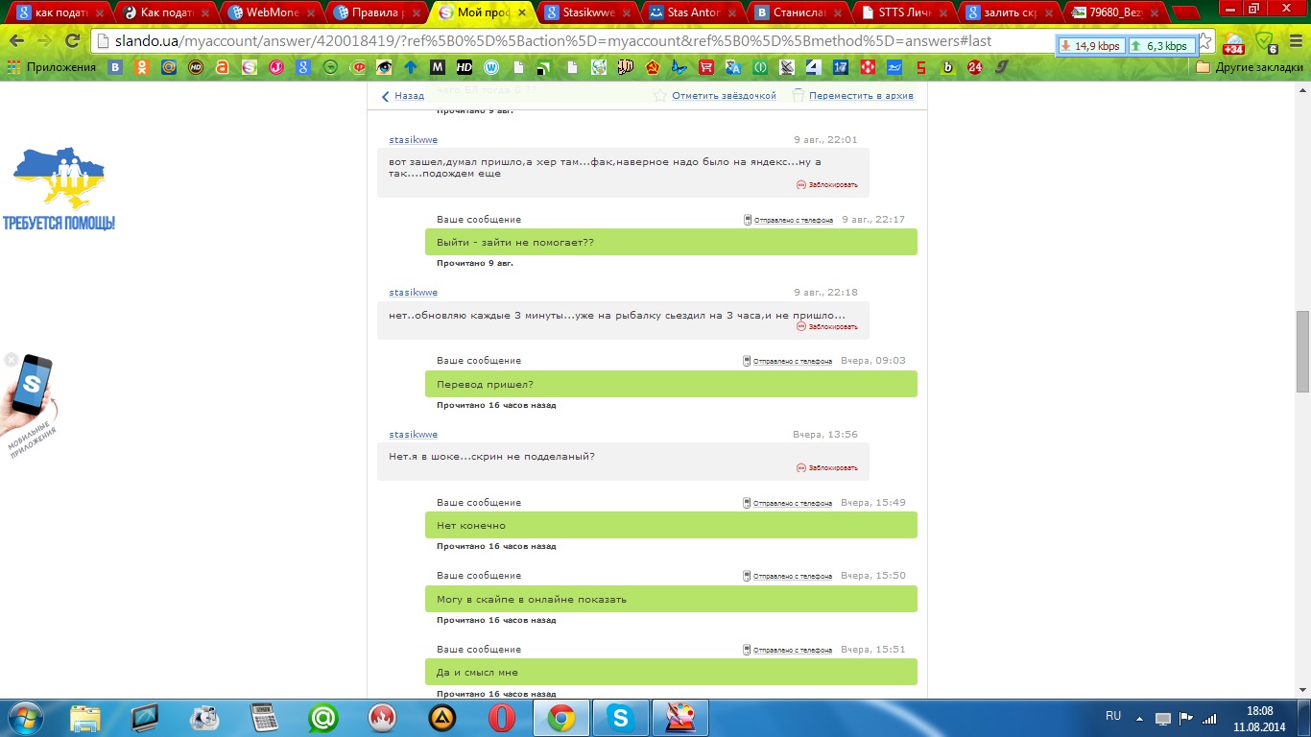Open the Приложения apps shortcut
Viewport: 1311px width, 737px height.
coord(52,67)
